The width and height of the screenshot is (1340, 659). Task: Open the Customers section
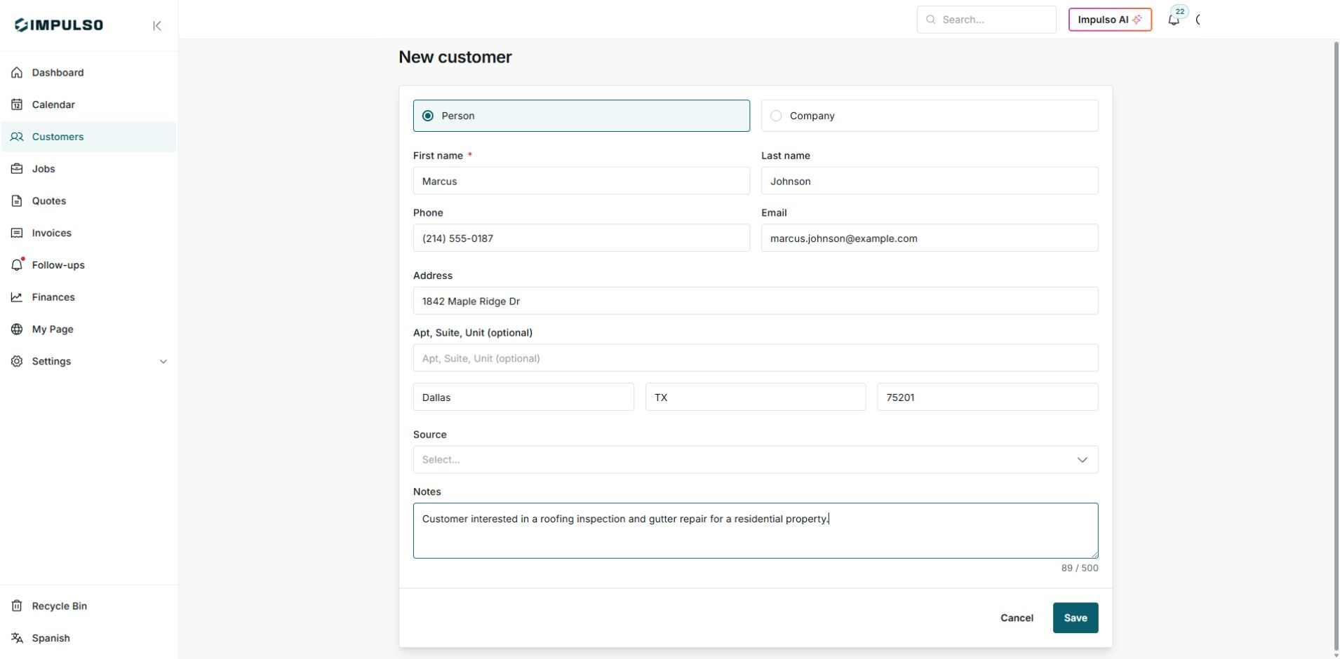(88, 137)
